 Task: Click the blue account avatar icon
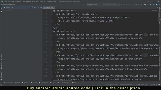[x=157, y=4]
